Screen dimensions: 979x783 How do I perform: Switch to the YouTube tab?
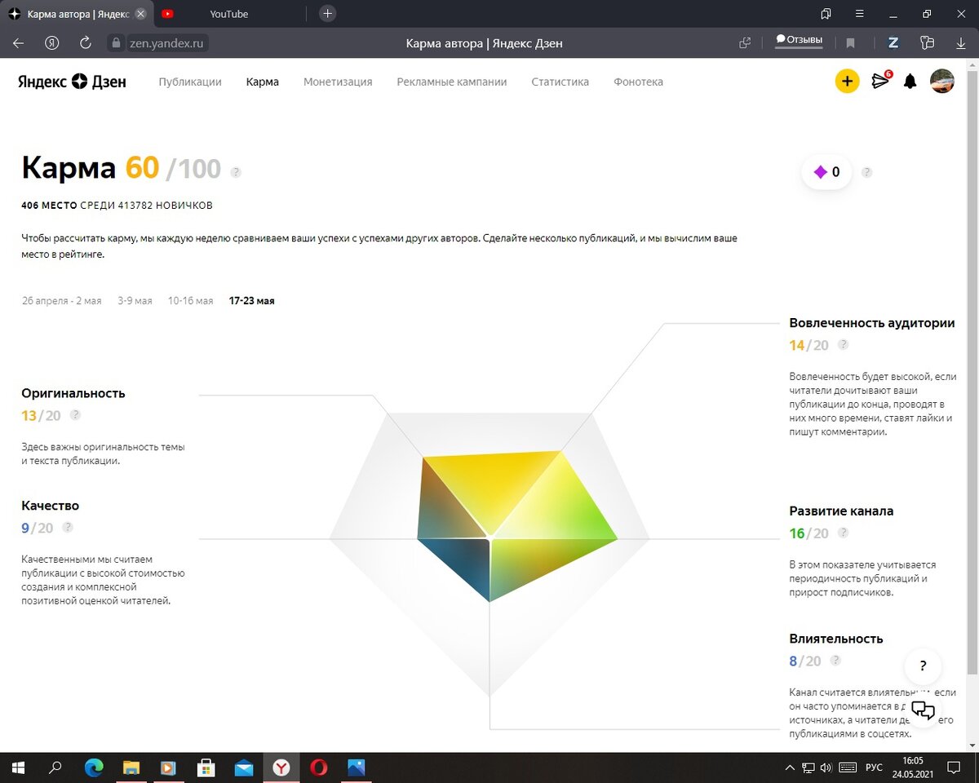(x=230, y=14)
